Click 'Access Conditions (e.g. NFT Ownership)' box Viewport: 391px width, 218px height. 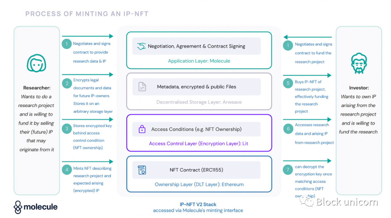click(197, 129)
